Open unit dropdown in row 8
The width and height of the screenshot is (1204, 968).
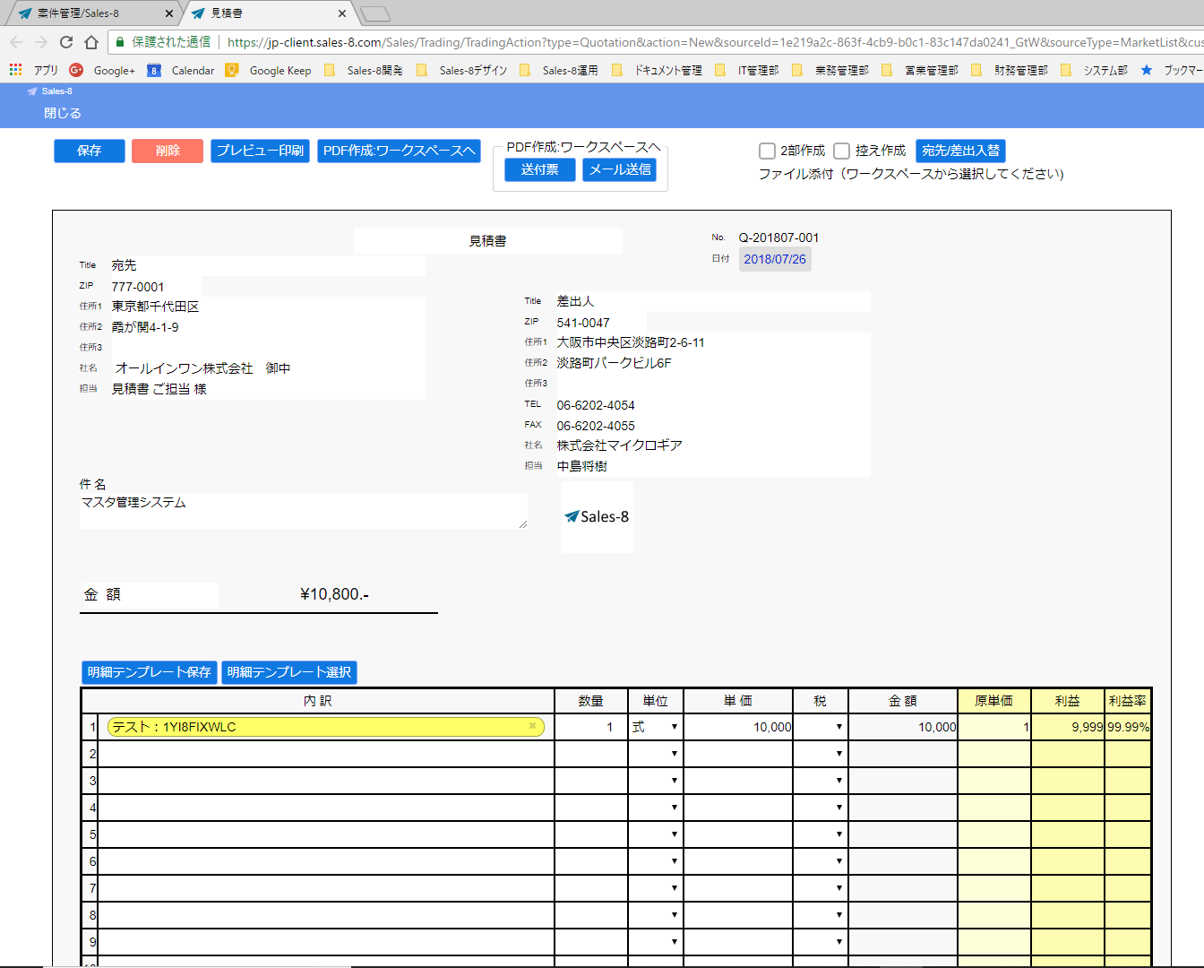pyautogui.click(x=656, y=915)
